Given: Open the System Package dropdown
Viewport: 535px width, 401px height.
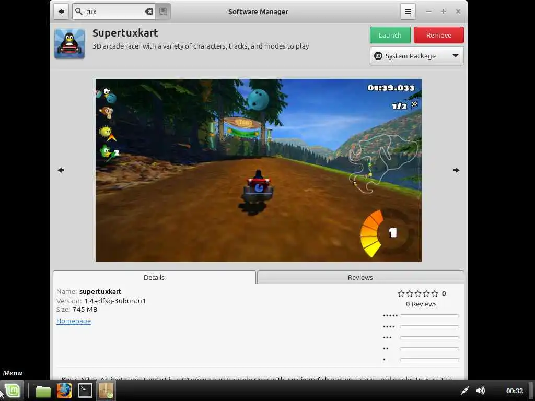Looking at the screenshot, I should 416,56.
